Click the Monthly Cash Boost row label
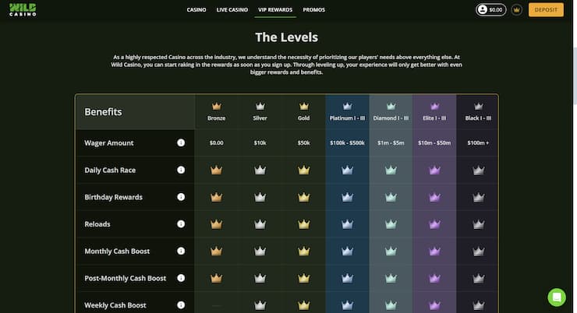The height and width of the screenshot is (313, 577). 117,251
